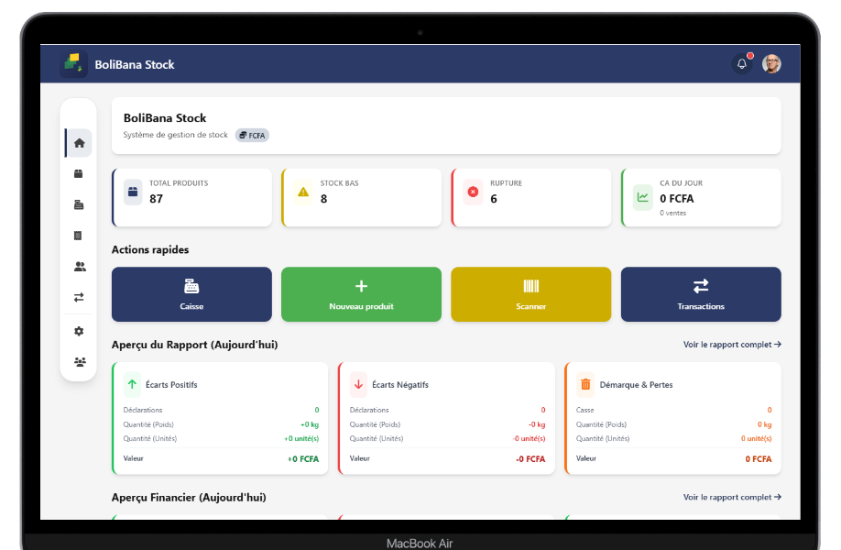The width and height of the screenshot is (841, 550).
Task: View full report link beside Aperçu Financier
Action: (x=731, y=497)
